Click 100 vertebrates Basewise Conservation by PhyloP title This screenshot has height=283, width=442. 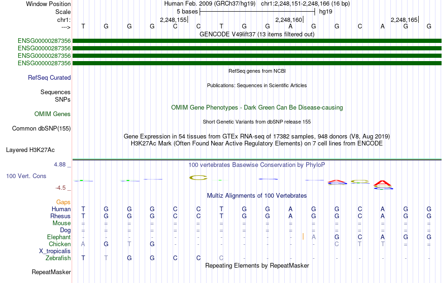click(257, 165)
